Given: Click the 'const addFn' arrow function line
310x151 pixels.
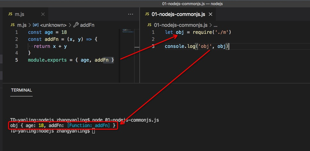Looking at the screenshot, I should [63, 39].
